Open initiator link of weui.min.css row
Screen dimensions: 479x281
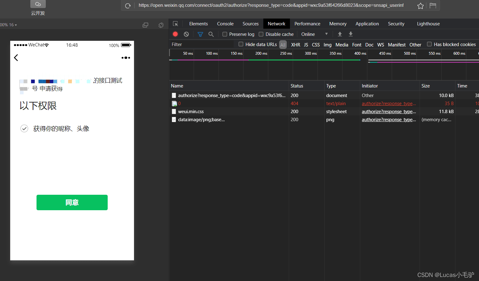click(389, 112)
